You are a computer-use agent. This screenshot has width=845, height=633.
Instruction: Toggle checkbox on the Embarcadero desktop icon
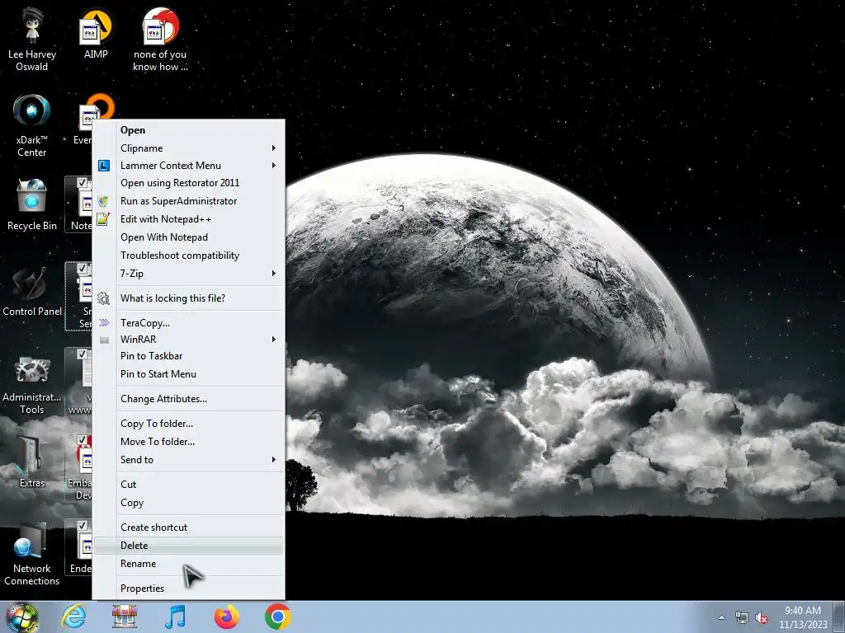point(82,440)
